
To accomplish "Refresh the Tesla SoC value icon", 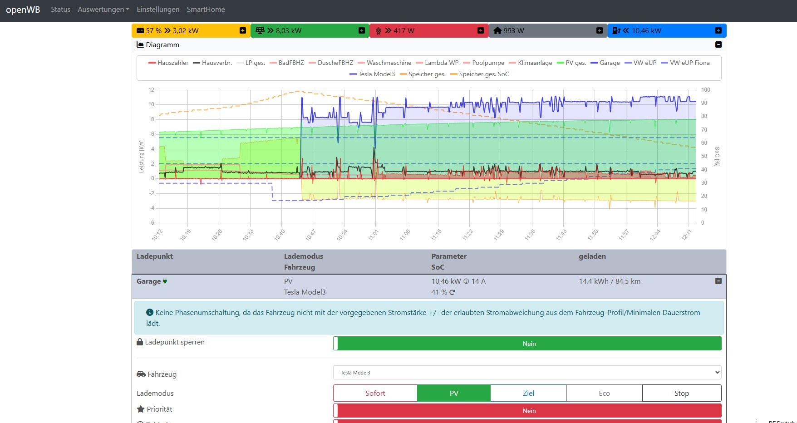I will pos(452,292).
